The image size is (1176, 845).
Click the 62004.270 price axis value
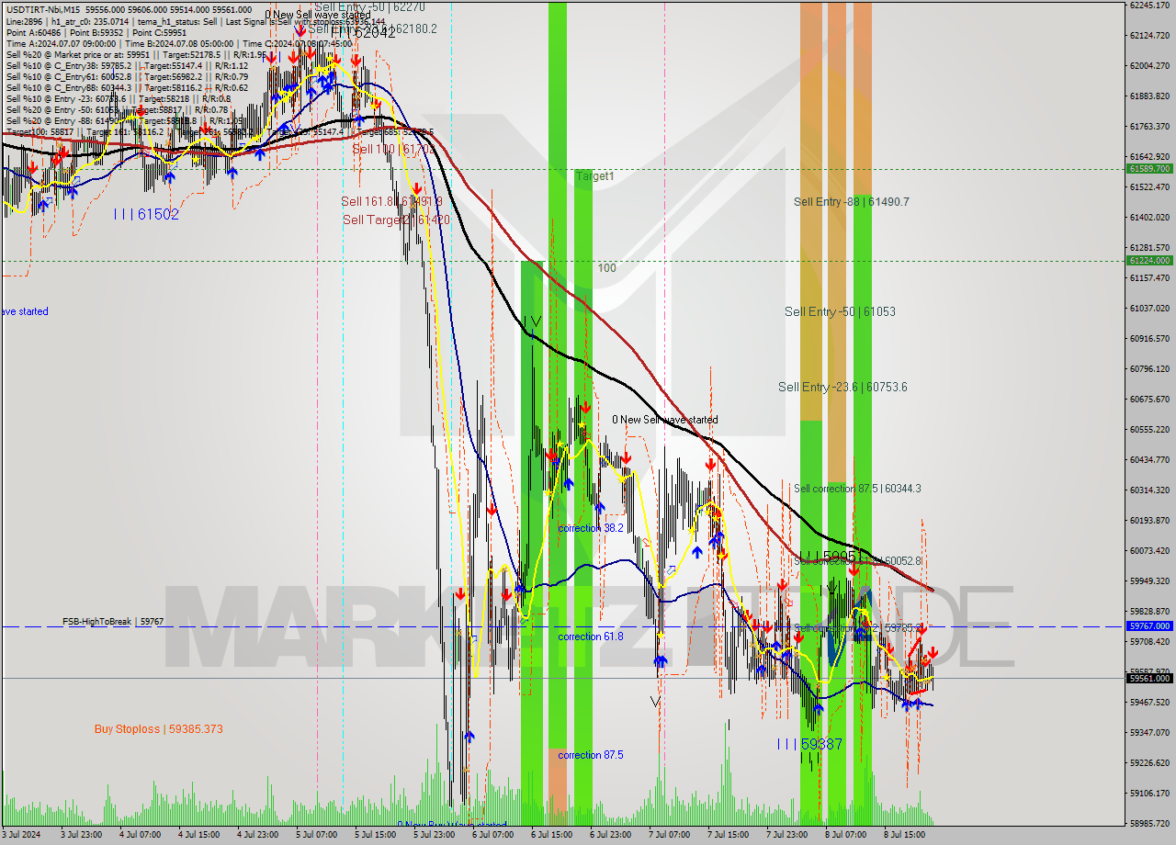click(1149, 65)
